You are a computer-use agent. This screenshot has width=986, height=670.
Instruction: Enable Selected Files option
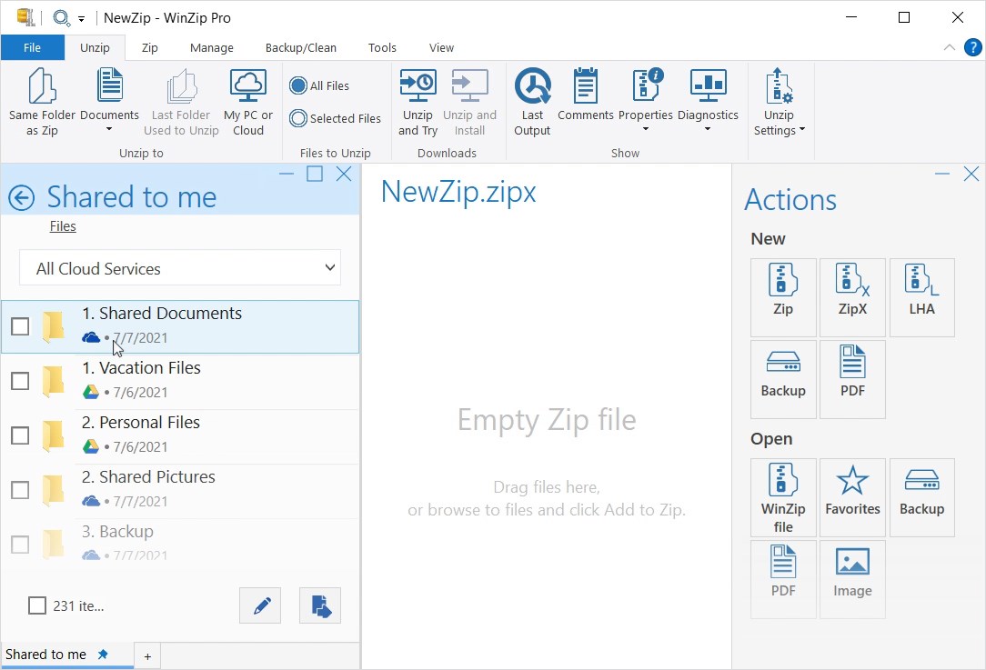coord(299,118)
